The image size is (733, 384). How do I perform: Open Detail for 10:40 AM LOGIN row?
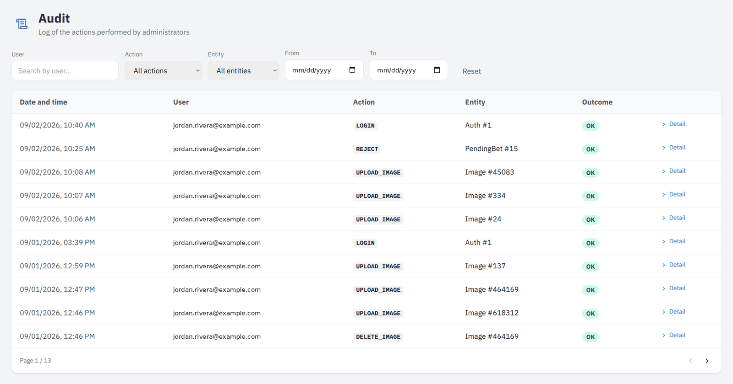pyautogui.click(x=673, y=124)
